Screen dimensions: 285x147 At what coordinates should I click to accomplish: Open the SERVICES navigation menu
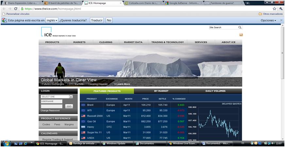[201, 42]
